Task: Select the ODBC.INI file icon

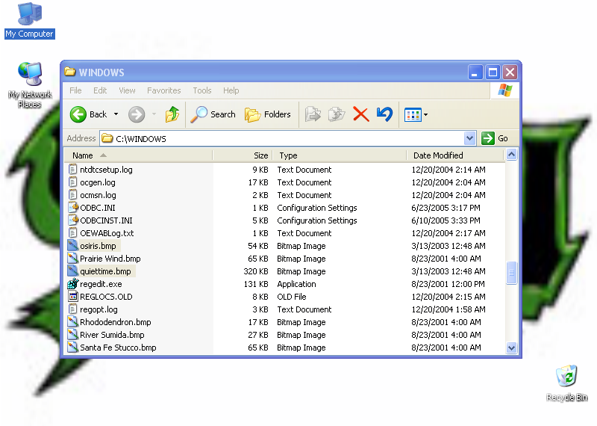Action: (x=72, y=208)
